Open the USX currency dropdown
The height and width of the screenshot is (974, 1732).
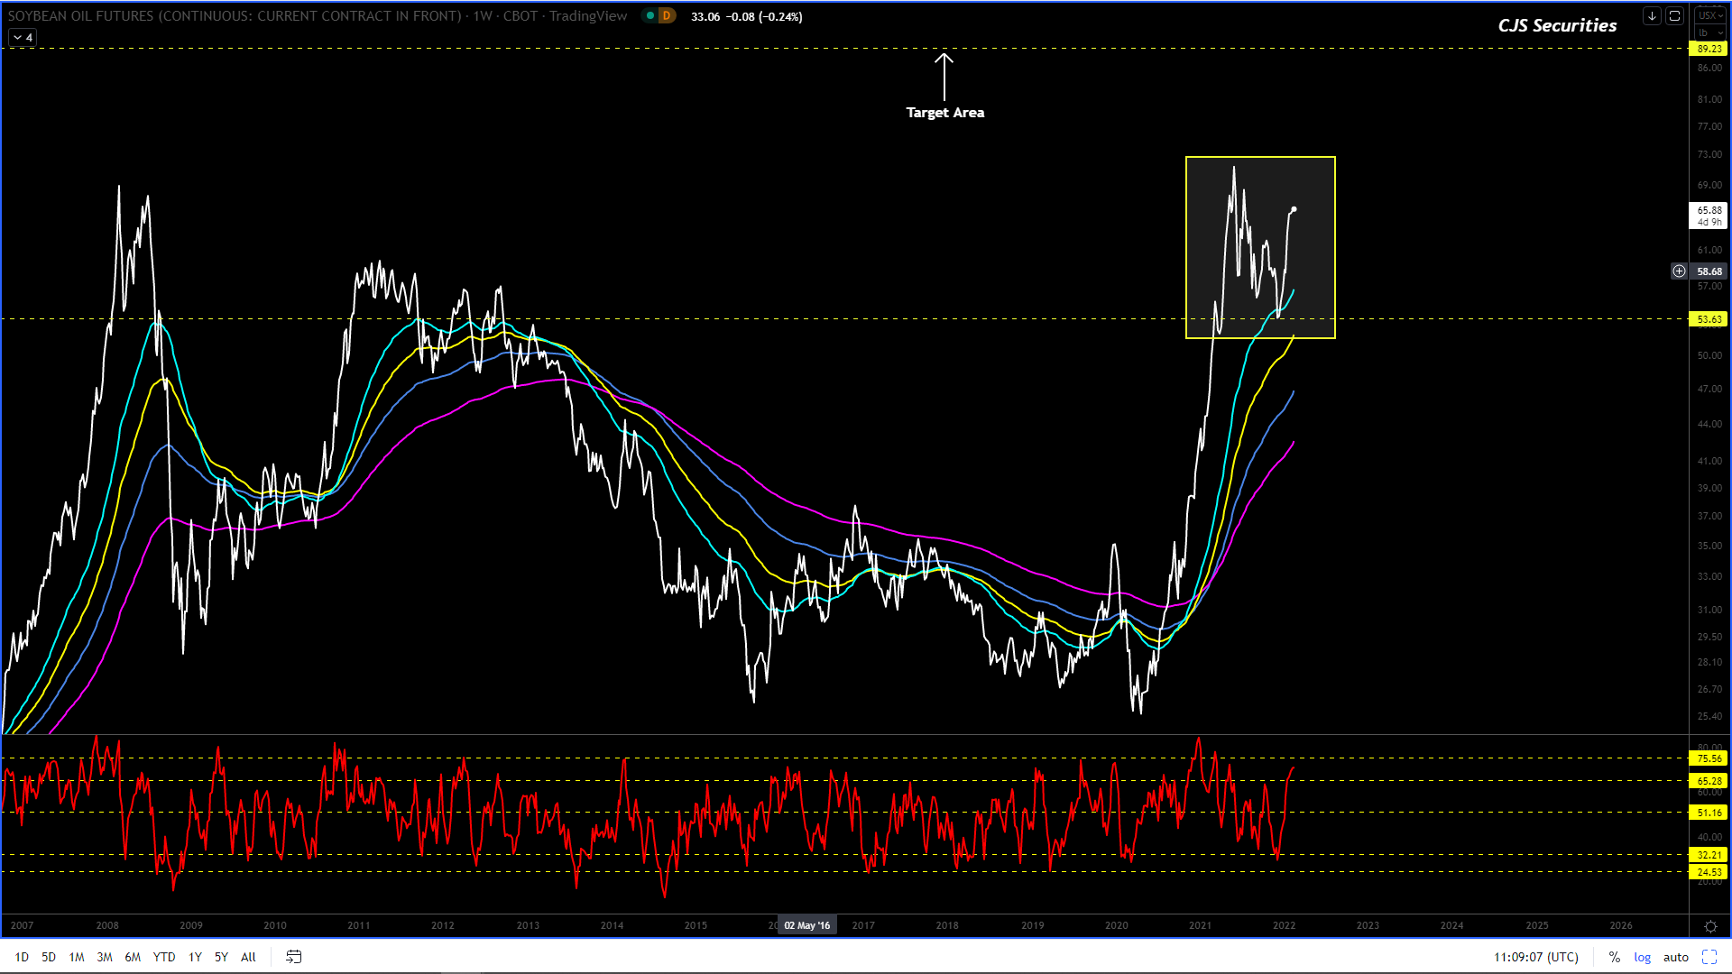point(1709,15)
